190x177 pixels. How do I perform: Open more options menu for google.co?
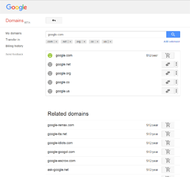(176, 82)
